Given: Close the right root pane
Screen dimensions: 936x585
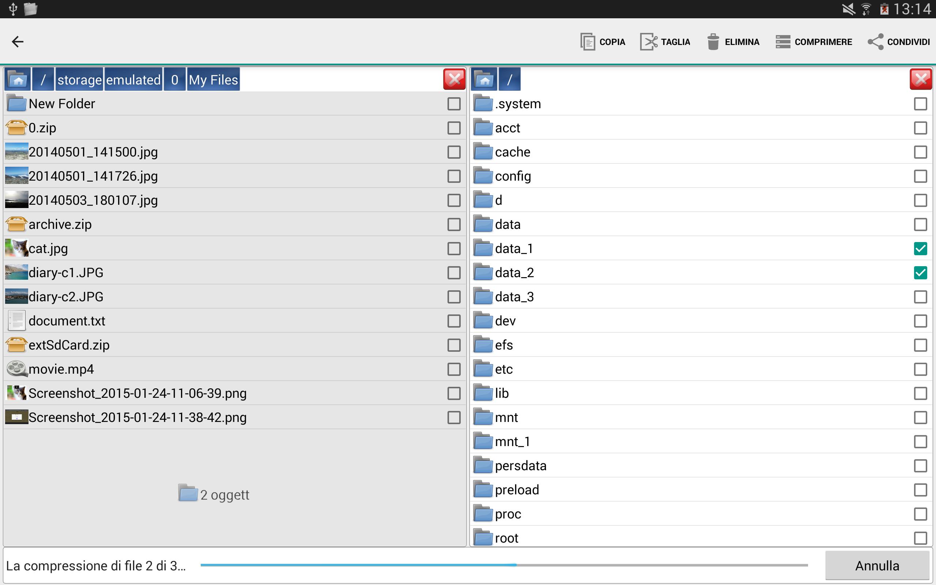Looking at the screenshot, I should [x=921, y=79].
